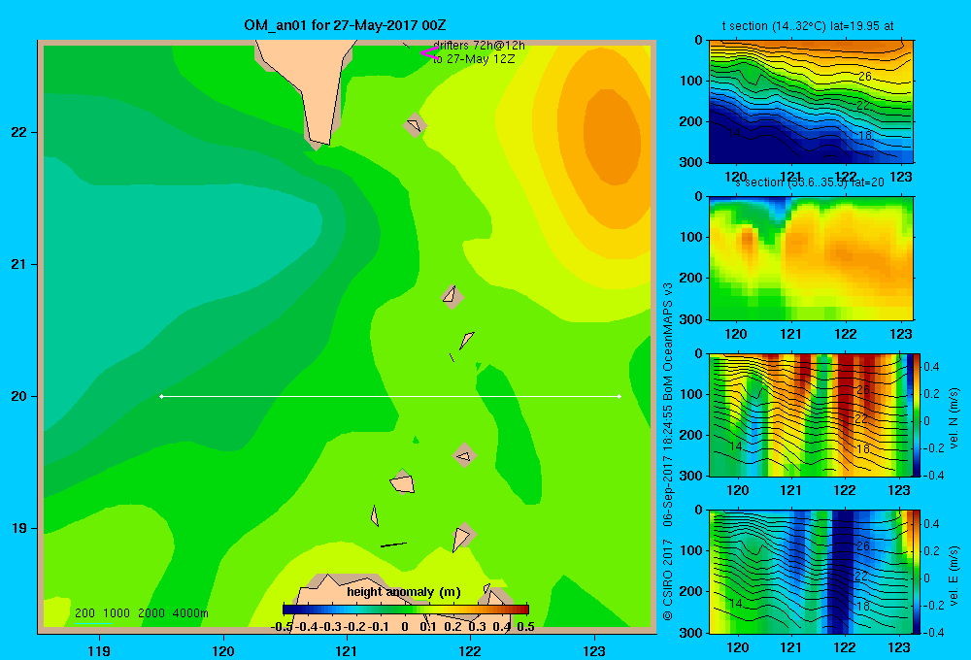
Task: Click the west endpoint of white section line
Action: 161,396
